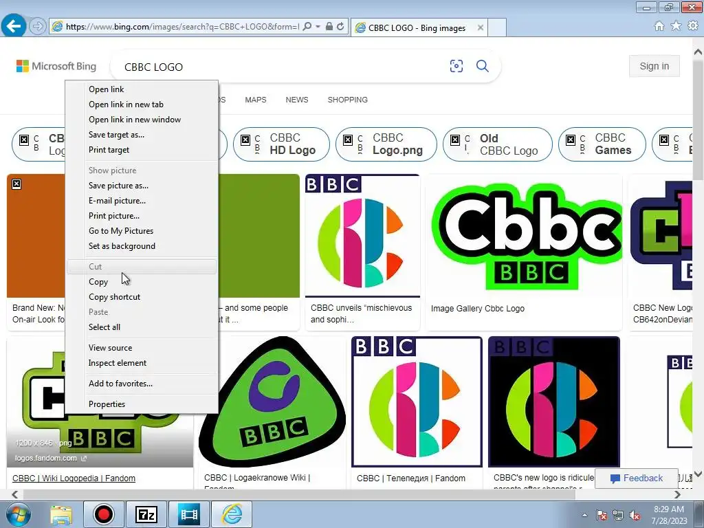Select the Old CBBC Logo suggestion chip
The width and height of the screenshot is (704, 528).
[498, 144]
